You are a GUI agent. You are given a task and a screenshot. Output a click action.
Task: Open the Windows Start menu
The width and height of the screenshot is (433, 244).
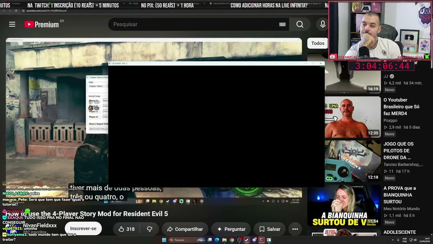[164, 240]
